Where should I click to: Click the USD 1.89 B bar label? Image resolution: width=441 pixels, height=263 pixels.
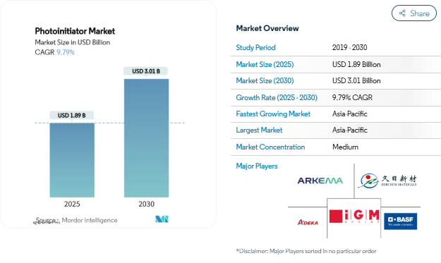(72, 115)
